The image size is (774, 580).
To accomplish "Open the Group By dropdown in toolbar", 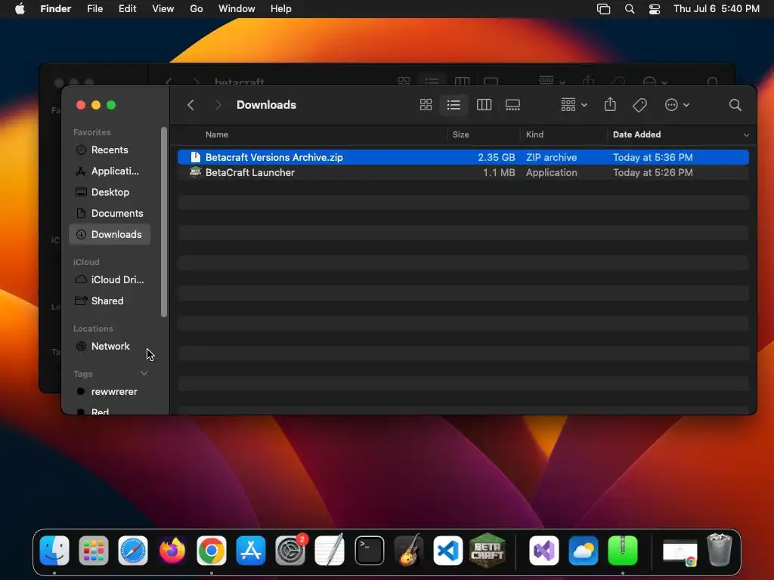I will tap(574, 104).
